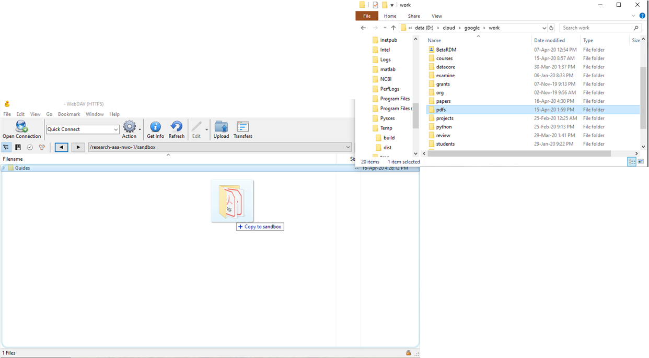This screenshot has height=358, width=649.
Task: Go back with the left arrow button
Action: click(x=62, y=147)
